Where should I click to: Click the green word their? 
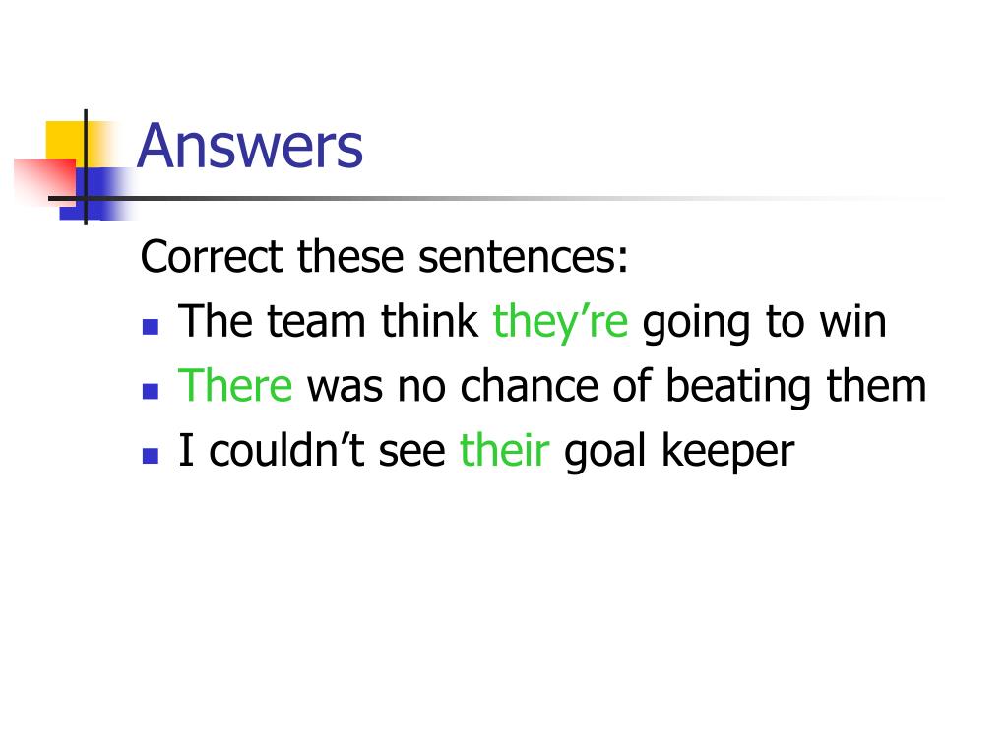click(505, 449)
